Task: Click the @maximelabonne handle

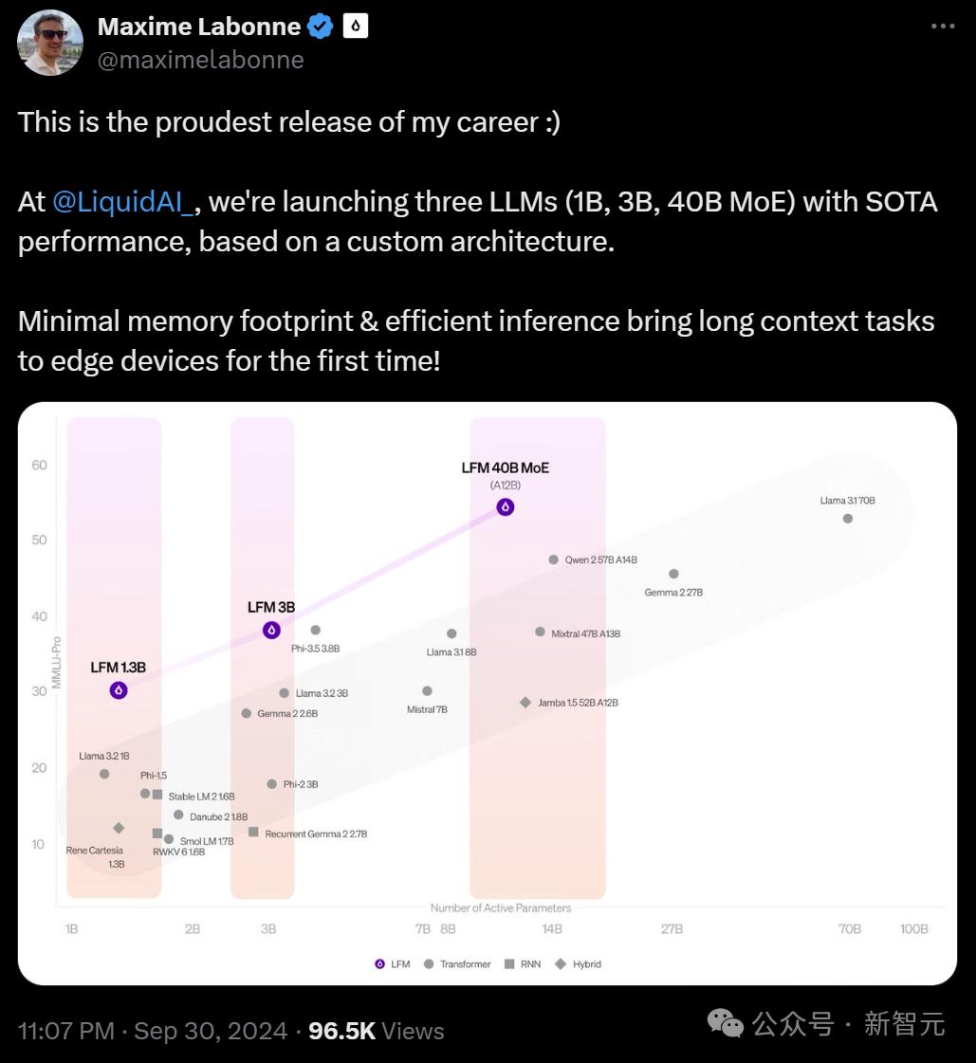Action: [200, 60]
